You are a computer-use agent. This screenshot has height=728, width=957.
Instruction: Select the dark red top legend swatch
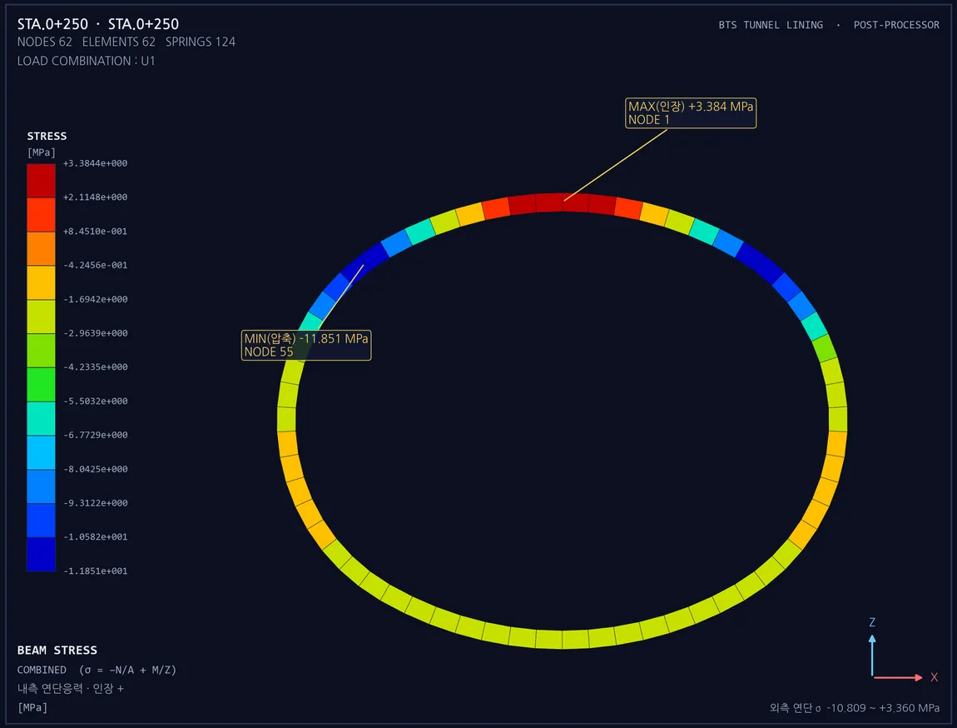click(41, 180)
